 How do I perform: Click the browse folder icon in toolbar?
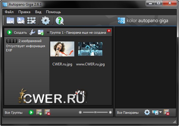[10, 21]
